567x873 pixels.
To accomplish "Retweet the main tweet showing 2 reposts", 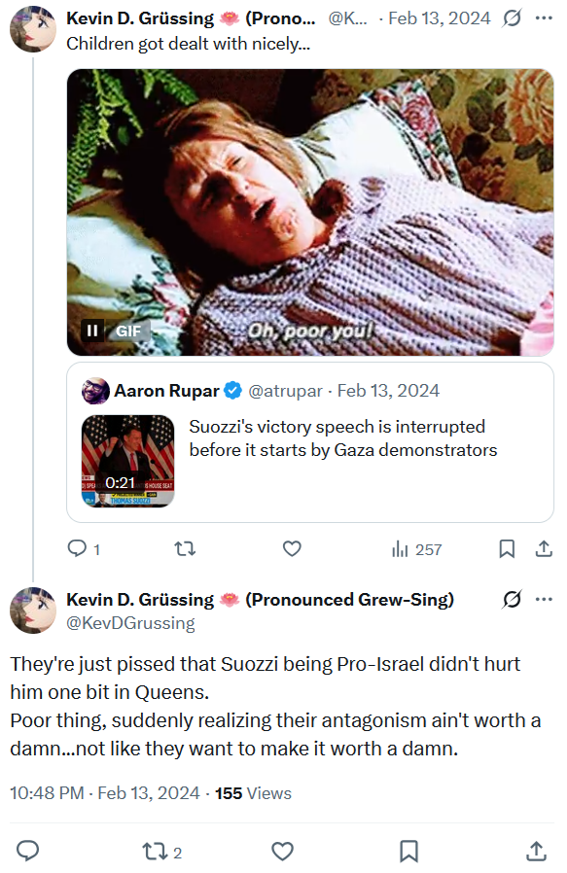I will (162, 852).
